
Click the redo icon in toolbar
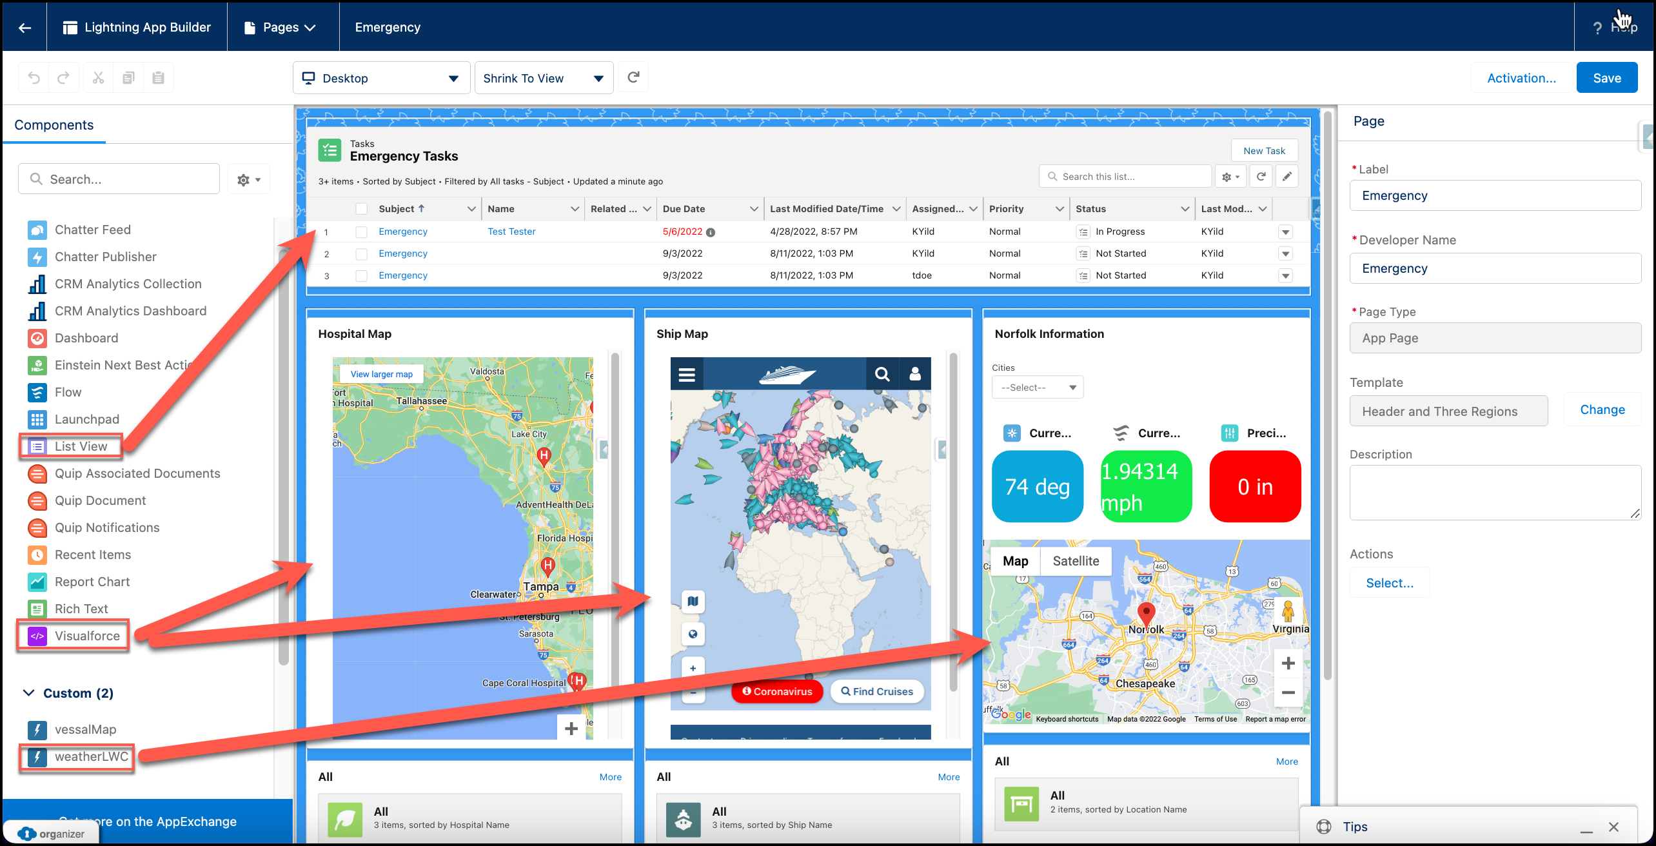(x=63, y=78)
